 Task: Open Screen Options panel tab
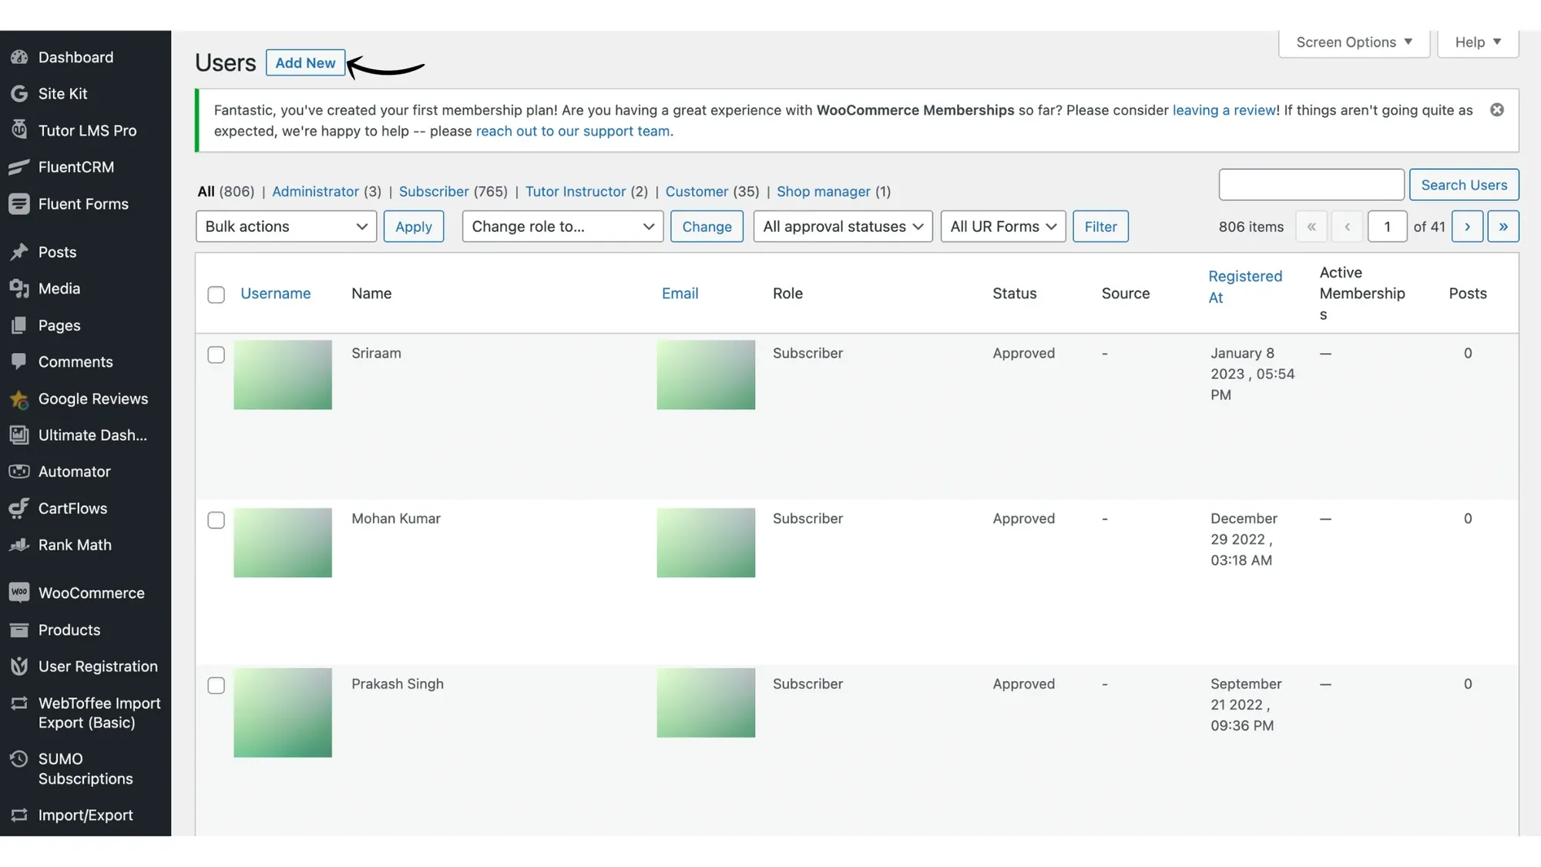(x=1354, y=42)
